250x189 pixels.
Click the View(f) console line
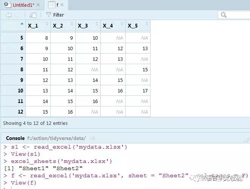pyautogui.click(x=20, y=183)
